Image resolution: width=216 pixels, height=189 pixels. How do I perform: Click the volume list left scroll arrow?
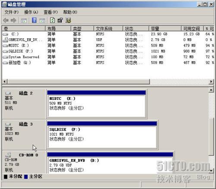pyautogui.click(x=5, y=82)
